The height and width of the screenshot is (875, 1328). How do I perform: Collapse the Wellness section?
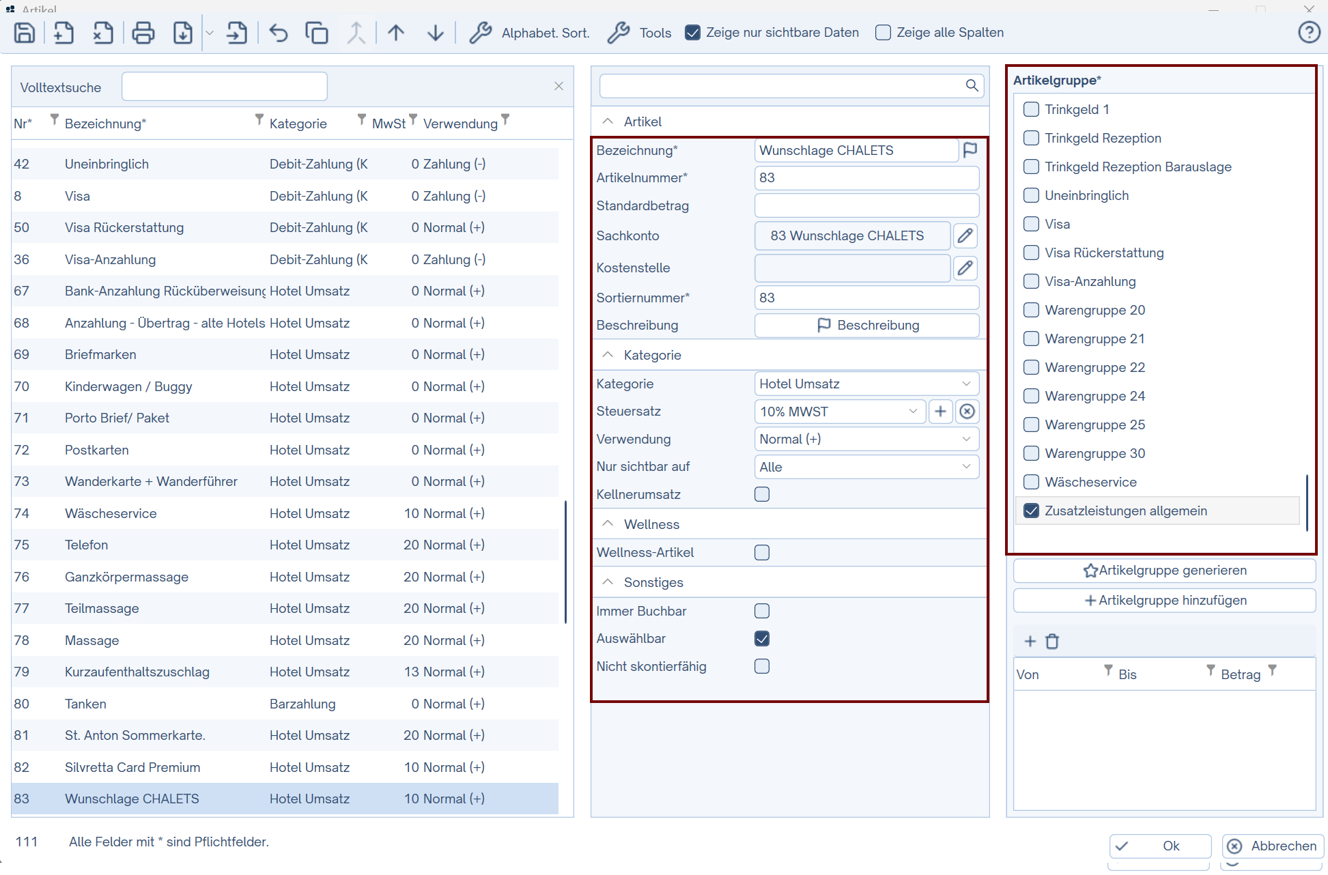608,524
